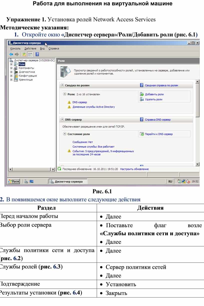Click the network tray icon in taskbar
The width and height of the screenshot is (204, 306).
click(x=183, y=182)
